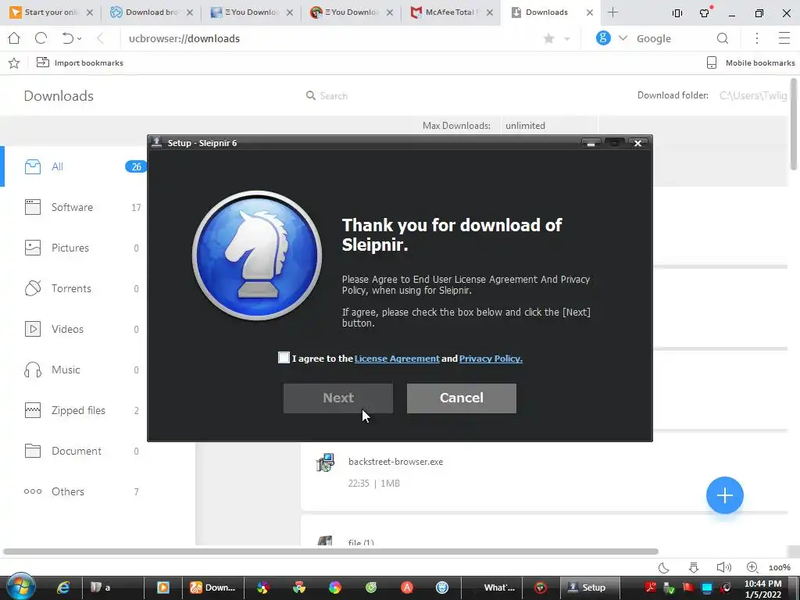Search downloads field
Image resolution: width=800 pixels, height=600 pixels.
pyautogui.click(x=334, y=96)
